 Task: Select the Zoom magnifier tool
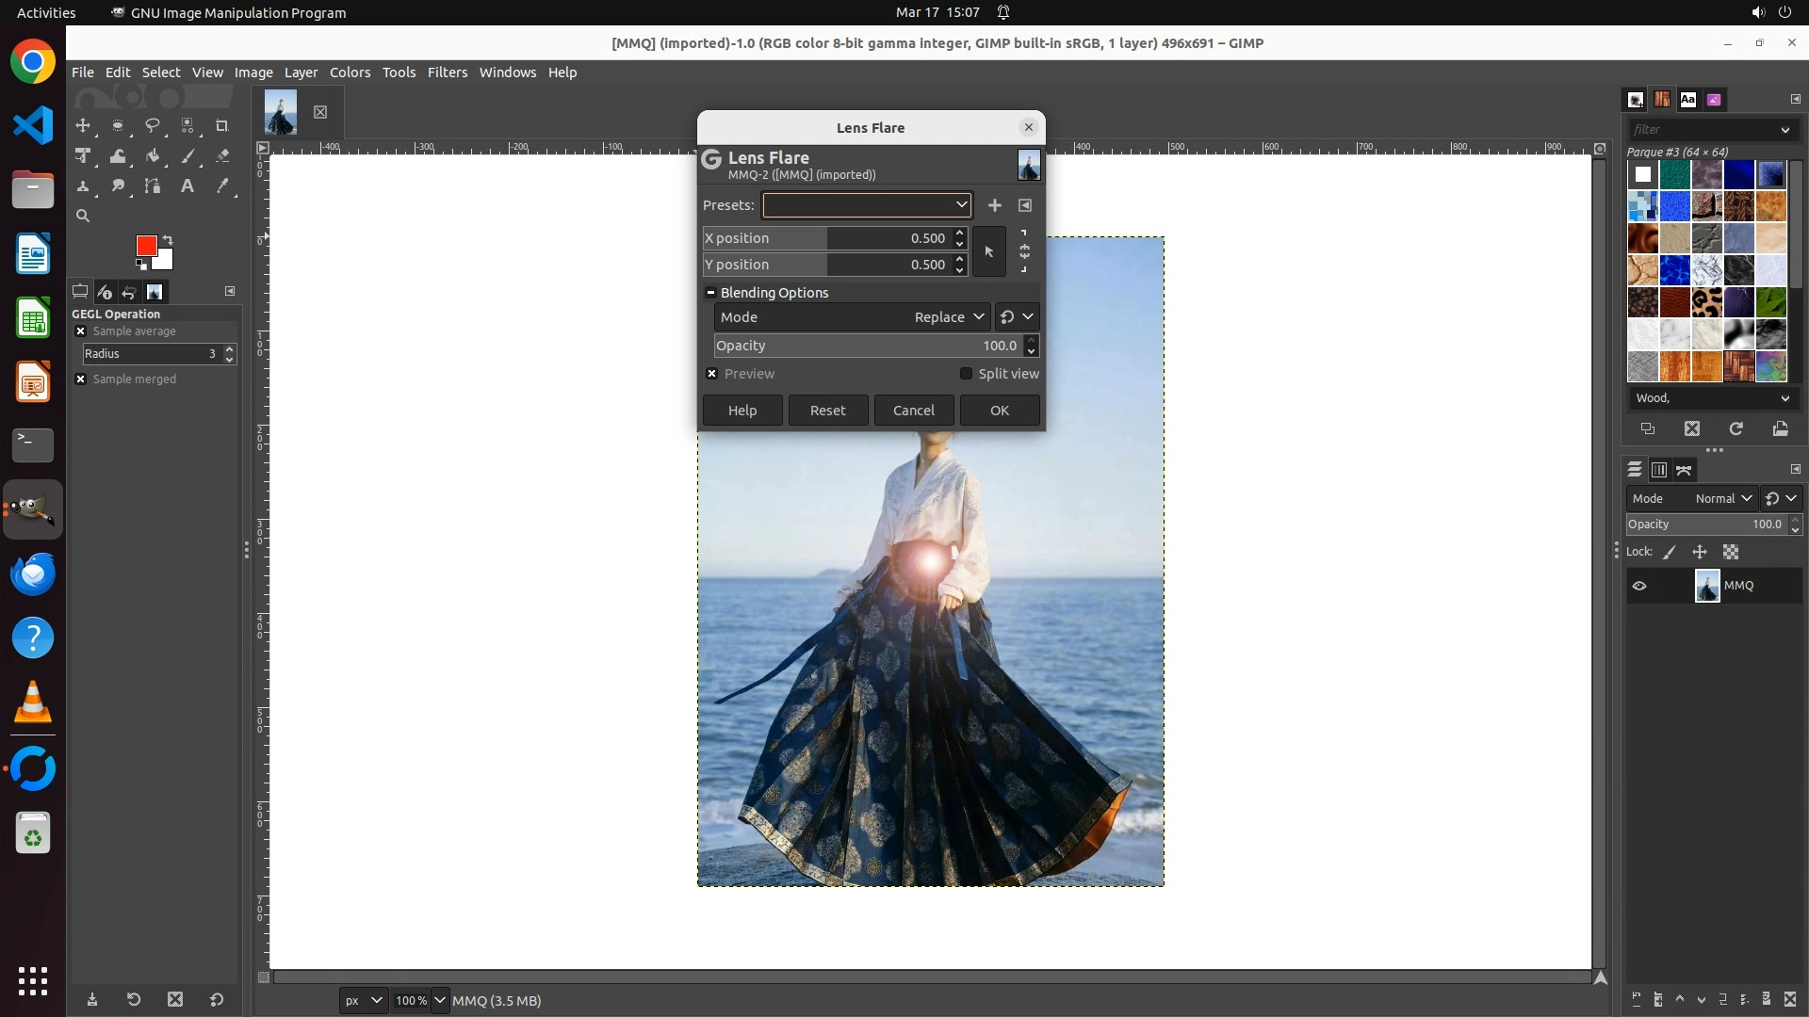(x=83, y=216)
